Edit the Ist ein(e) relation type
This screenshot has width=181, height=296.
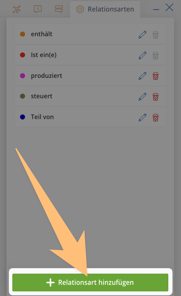142,55
